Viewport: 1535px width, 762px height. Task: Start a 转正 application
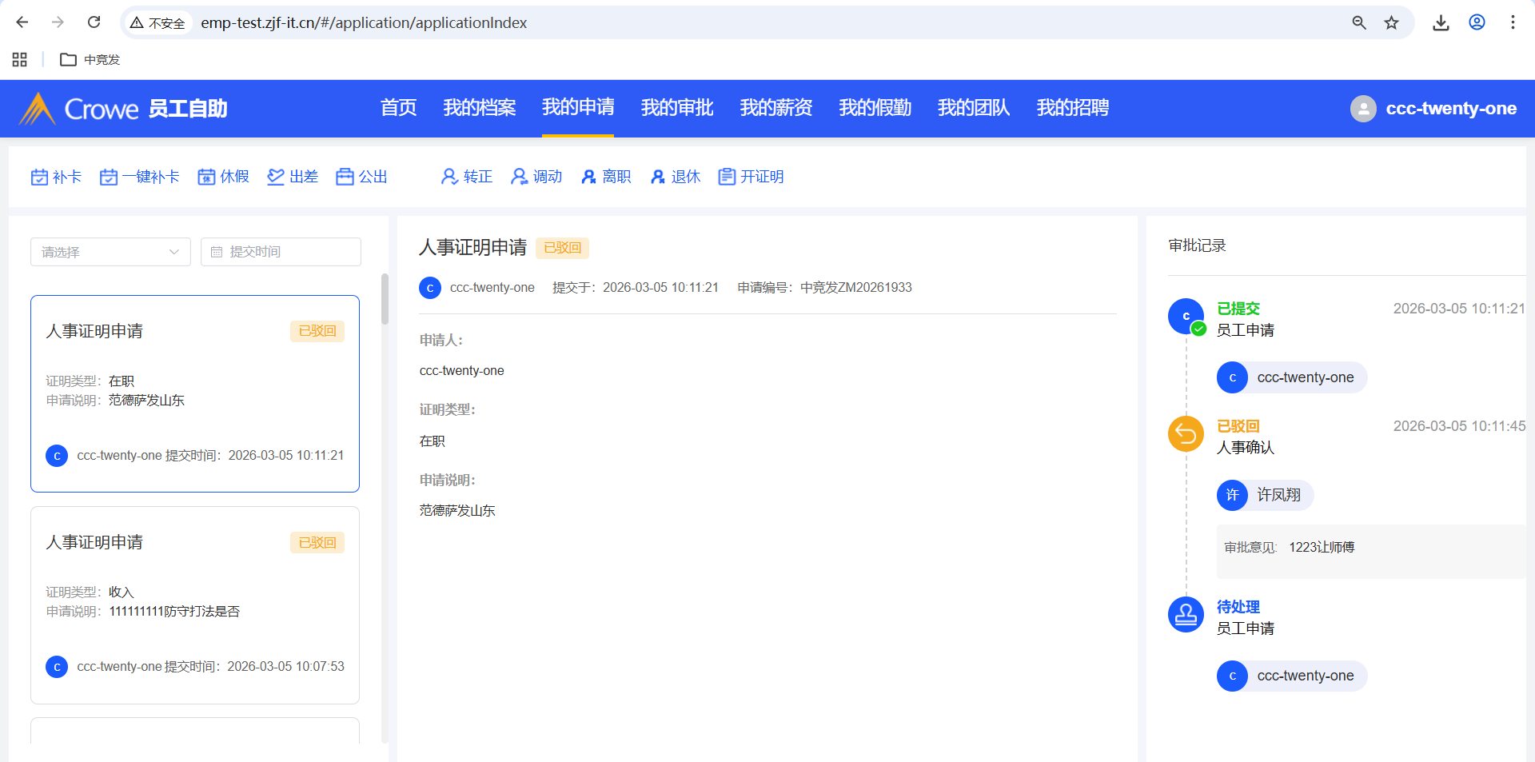pos(467,177)
